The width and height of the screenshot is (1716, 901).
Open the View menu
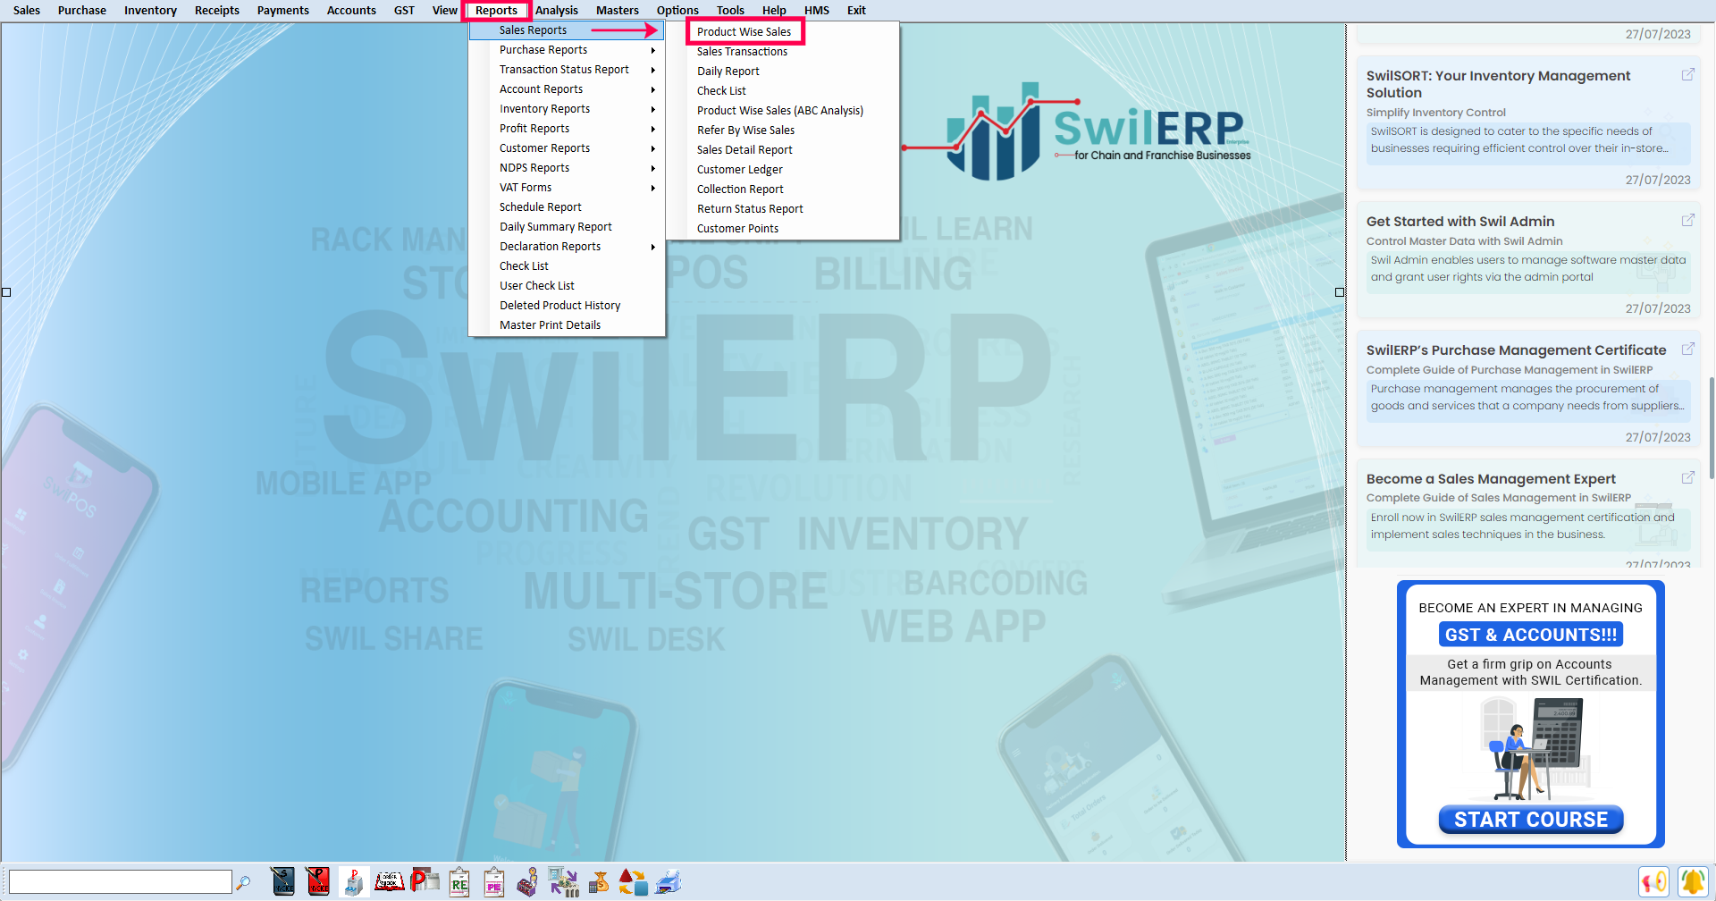point(445,11)
